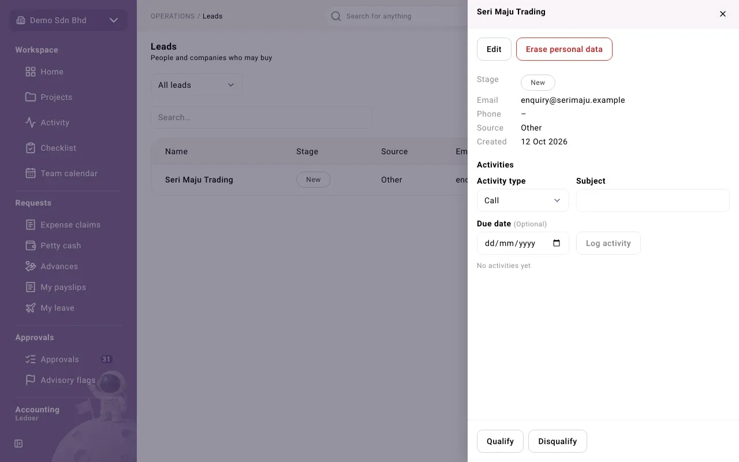Image resolution: width=739 pixels, height=462 pixels.
Task: Click the Stage column header
Action: click(307, 151)
